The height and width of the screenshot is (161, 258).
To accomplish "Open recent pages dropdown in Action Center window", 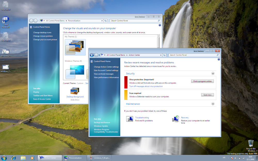I will [99, 55].
